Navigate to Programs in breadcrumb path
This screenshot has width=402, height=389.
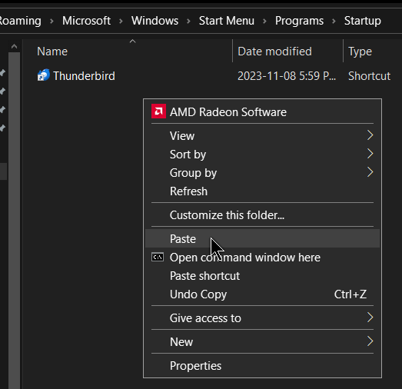(299, 21)
